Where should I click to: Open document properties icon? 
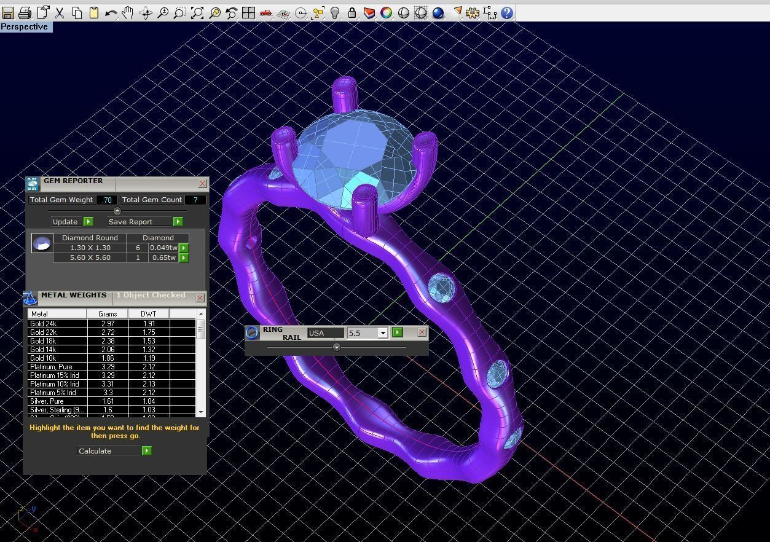[x=42, y=12]
